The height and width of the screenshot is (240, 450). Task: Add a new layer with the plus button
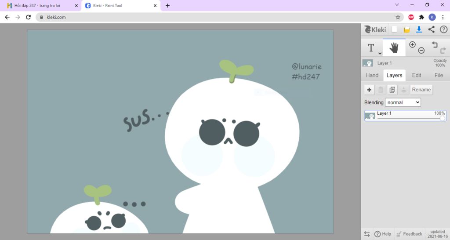(x=369, y=90)
